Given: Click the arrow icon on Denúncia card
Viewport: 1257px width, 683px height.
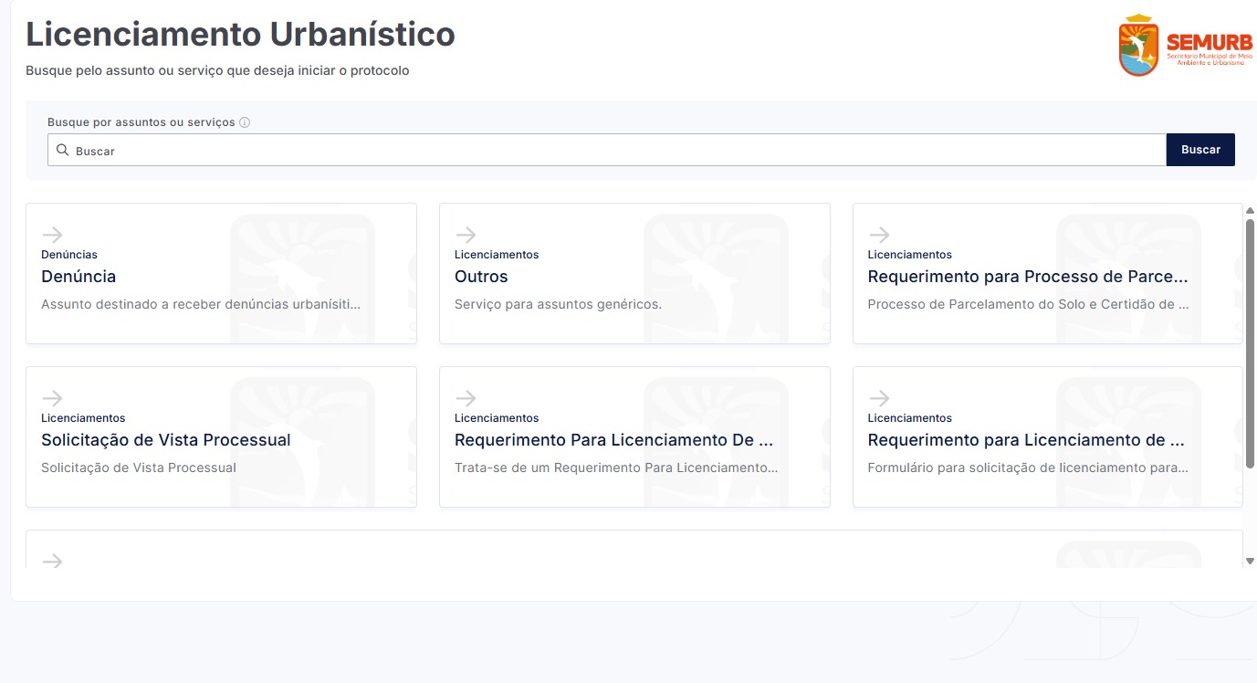Looking at the screenshot, I should 52,235.
